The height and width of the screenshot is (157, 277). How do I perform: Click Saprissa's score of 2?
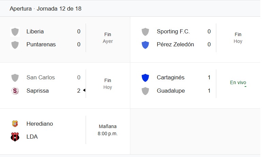79,91
